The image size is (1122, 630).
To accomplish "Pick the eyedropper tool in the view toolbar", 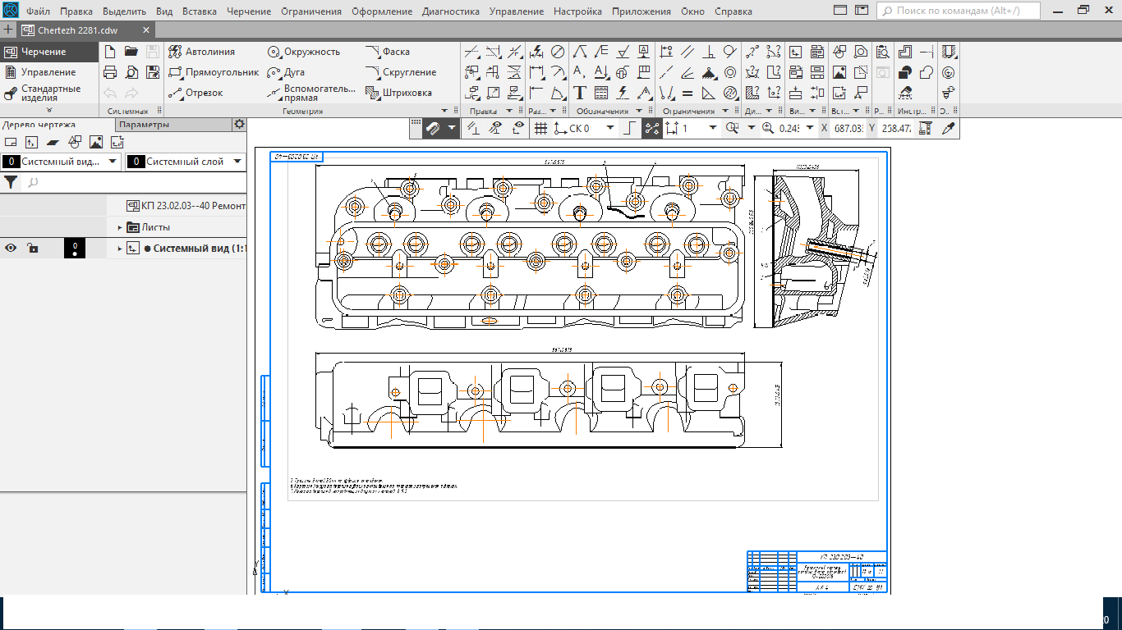I will [949, 128].
